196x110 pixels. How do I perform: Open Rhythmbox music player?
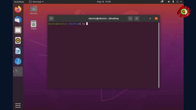tap(18, 40)
